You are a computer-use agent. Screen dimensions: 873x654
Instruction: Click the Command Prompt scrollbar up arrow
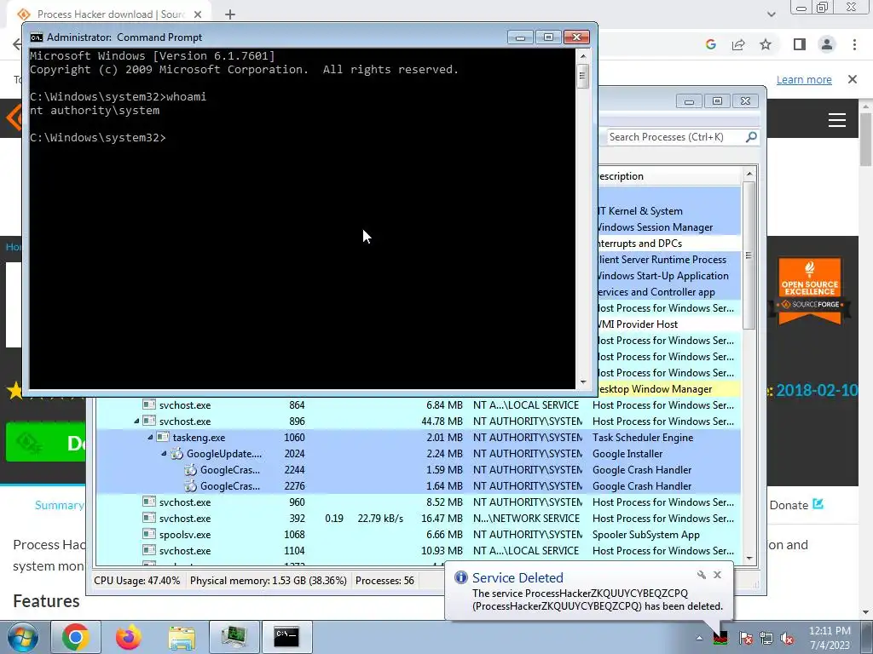tap(583, 56)
